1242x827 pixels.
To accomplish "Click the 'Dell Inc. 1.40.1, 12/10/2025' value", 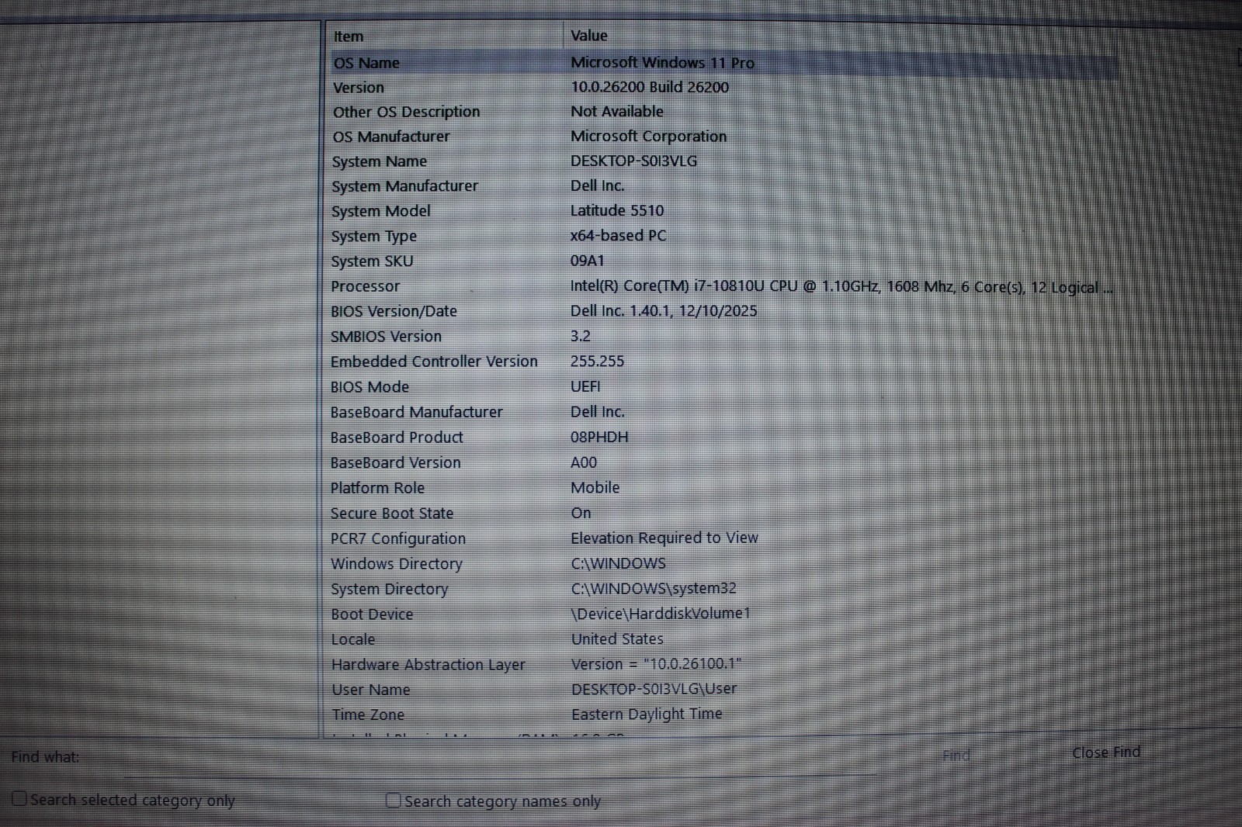I will pyautogui.click(x=664, y=311).
